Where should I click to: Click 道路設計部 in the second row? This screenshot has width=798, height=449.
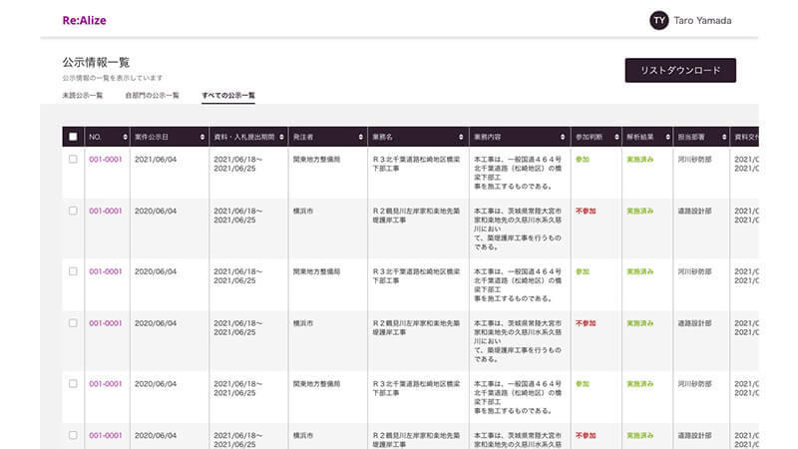point(694,211)
